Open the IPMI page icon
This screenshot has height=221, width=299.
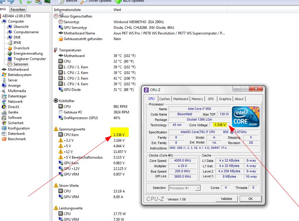pyautogui.click(x=10, y=43)
